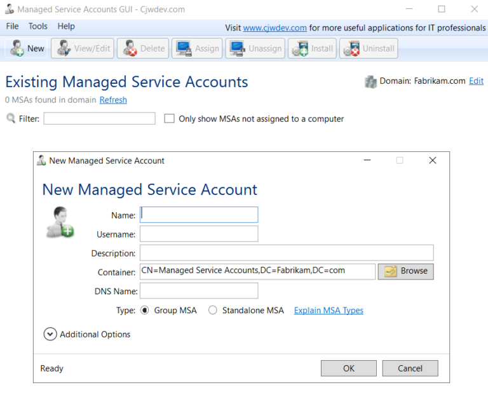Open the Help menu

pyautogui.click(x=66, y=26)
